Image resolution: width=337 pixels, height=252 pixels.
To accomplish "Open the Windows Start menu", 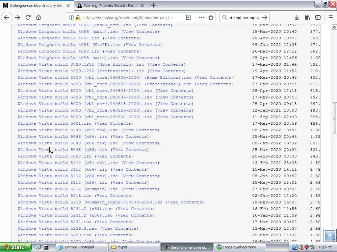I will point(16,247).
